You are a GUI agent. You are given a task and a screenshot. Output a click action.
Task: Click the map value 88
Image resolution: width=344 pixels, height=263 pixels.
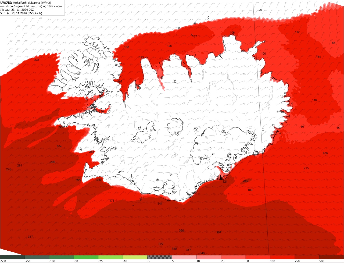[334, 43]
